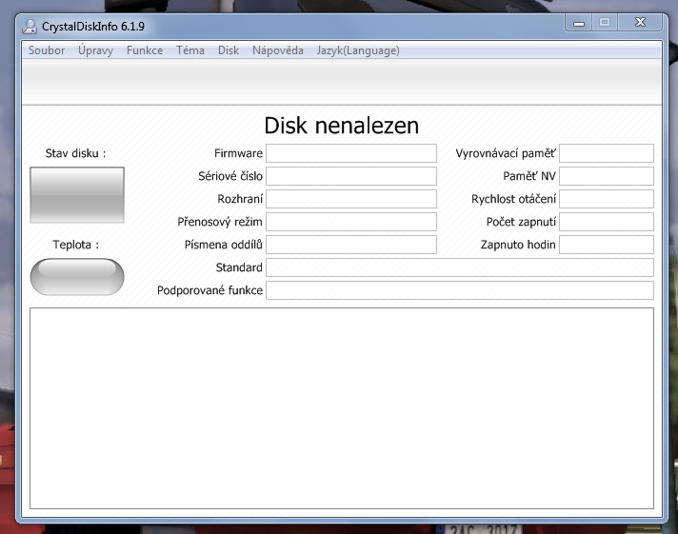
Task: Click the Stav disku status button
Action: pyautogui.click(x=77, y=195)
